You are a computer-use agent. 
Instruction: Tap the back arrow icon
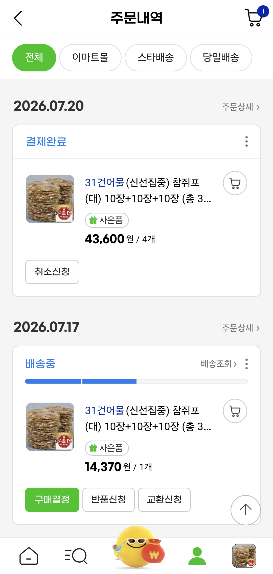(18, 18)
